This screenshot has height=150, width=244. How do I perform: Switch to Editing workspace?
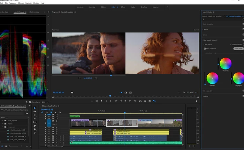[x=103, y=7]
